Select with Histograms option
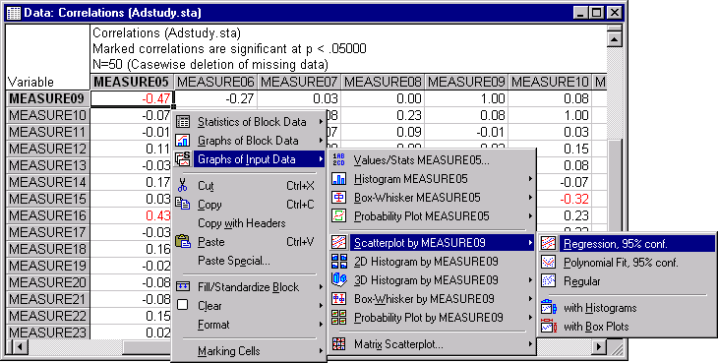The image size is (718, 363). 626,308
